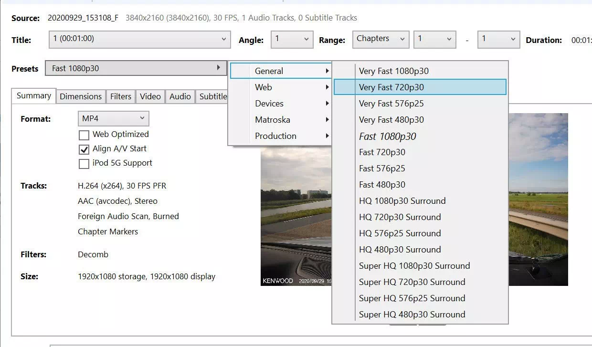Click the left KENWOOD preview thumbnail
Image resolution: width=592 pixels, height=347 pixels.
[296, 216]
